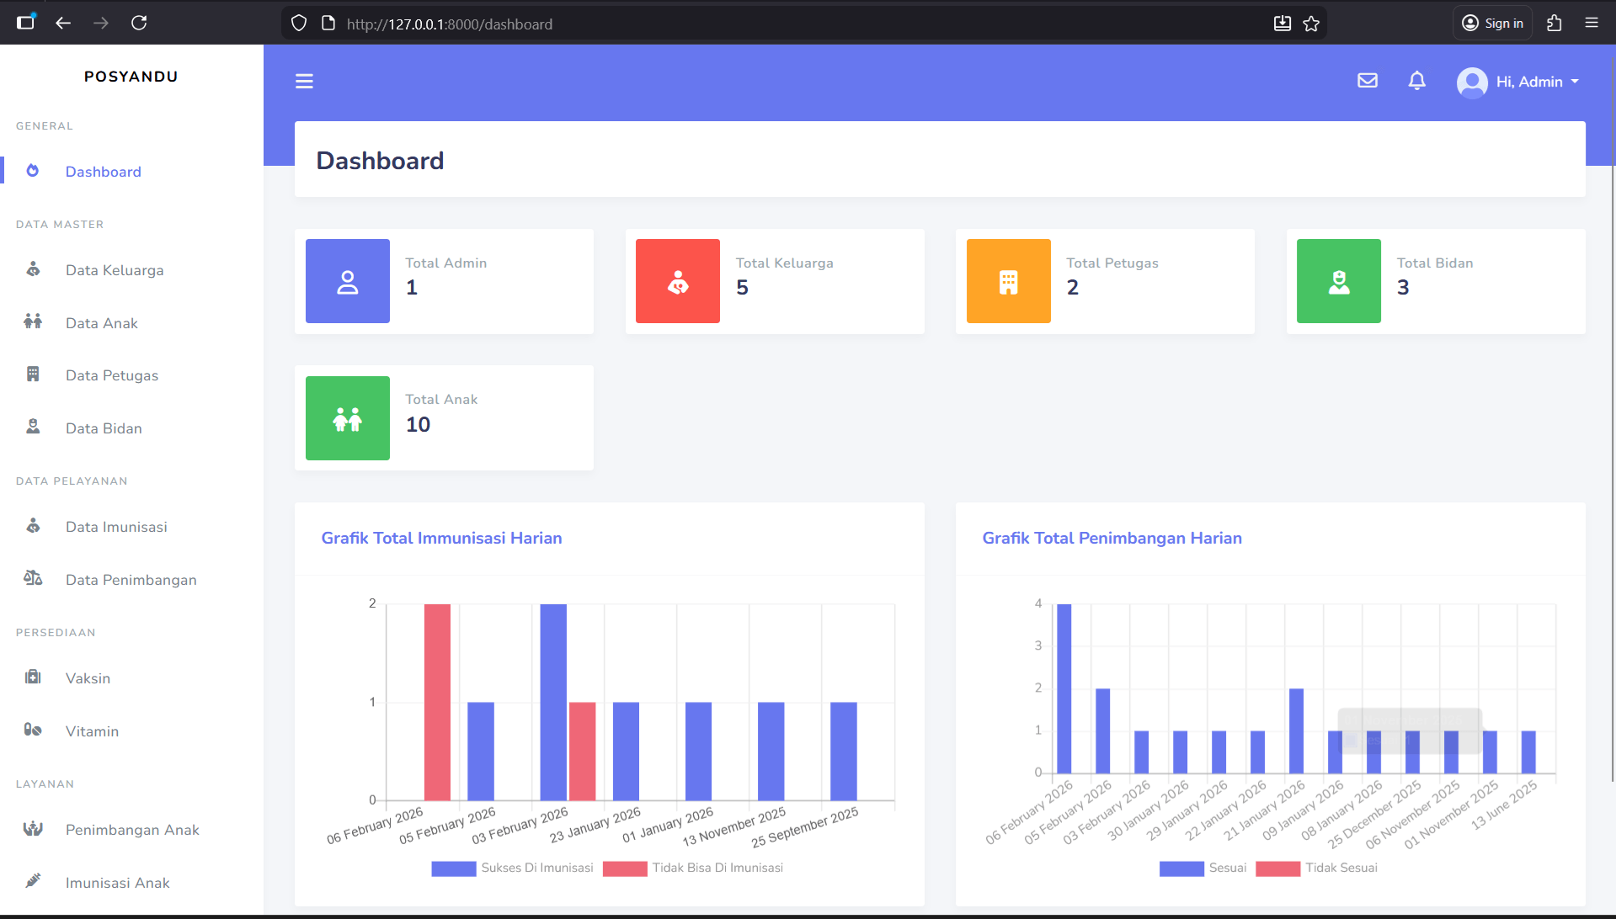Screen dimensions: 1616x919
Task: Toggle Tidak Bisa Di Imunisasi legend swatch
Action: 625,869
